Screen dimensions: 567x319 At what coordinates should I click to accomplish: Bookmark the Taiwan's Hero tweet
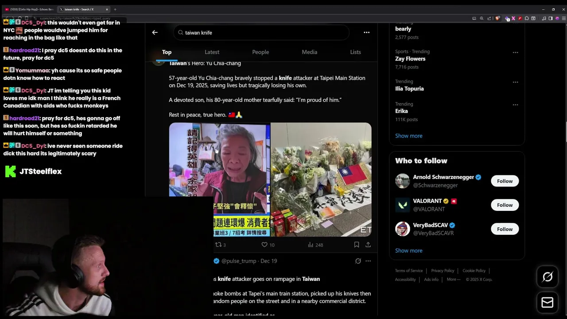click(356, 245)
